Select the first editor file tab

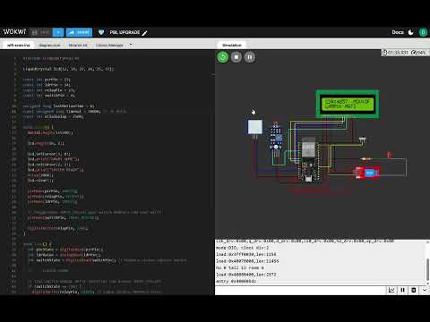tap(19, 45)
